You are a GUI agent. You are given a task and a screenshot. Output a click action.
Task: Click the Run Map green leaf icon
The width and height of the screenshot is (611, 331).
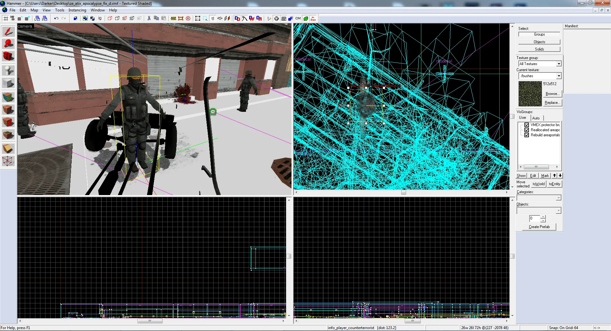pyautogui.click(x=306, y=18)
